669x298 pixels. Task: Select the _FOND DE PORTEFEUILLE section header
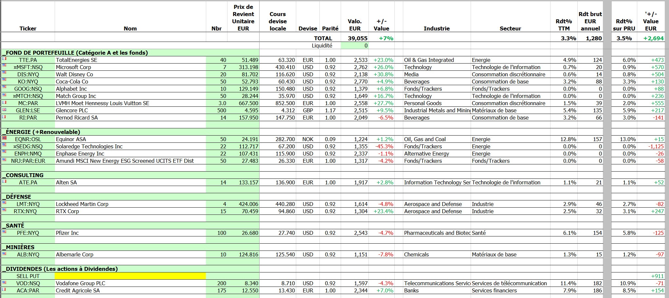(130, 53)
